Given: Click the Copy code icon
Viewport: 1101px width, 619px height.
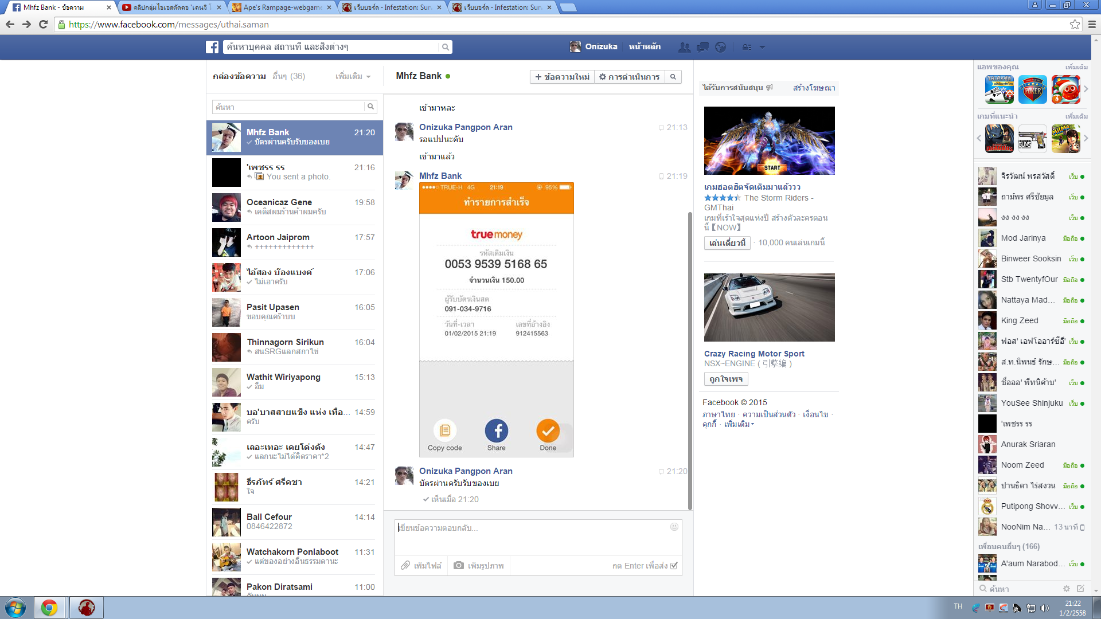Looking at the screenshot, I should [444, 431].
